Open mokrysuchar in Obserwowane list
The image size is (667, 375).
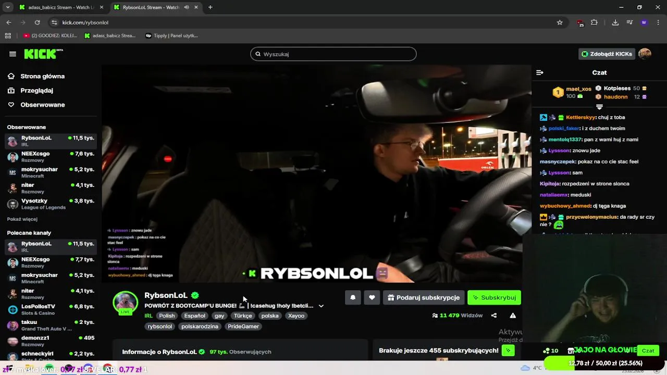tap(51, 172)
